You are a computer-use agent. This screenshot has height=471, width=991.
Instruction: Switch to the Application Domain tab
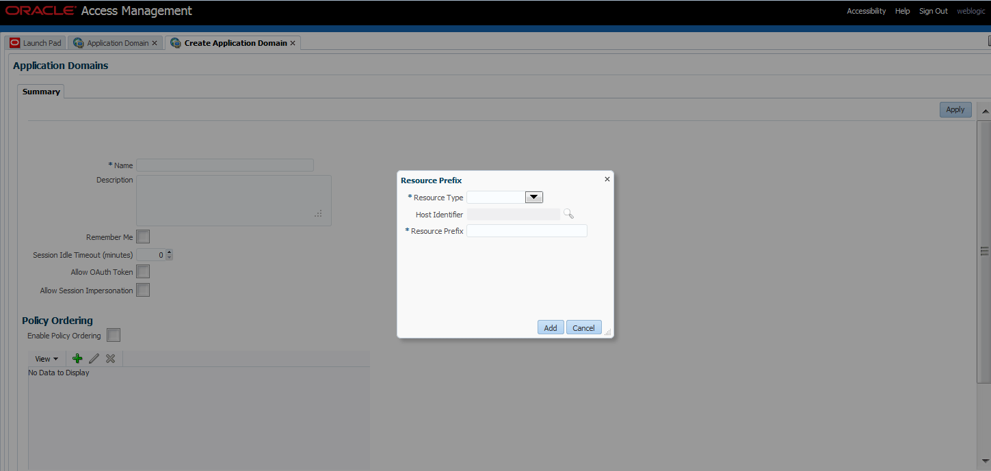click(118, 43)
